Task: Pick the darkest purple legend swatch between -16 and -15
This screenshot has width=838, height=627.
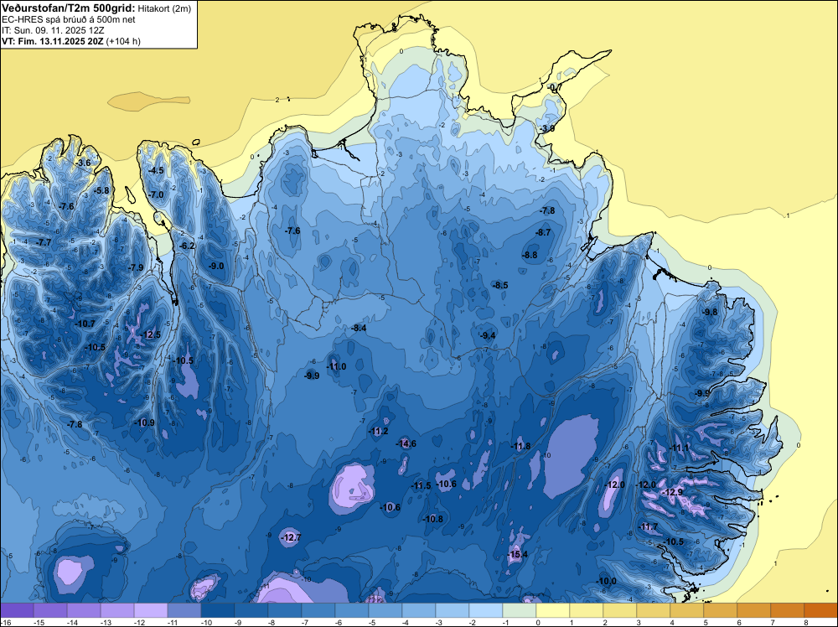Action: pyautogui.click(x=17, y=610)
